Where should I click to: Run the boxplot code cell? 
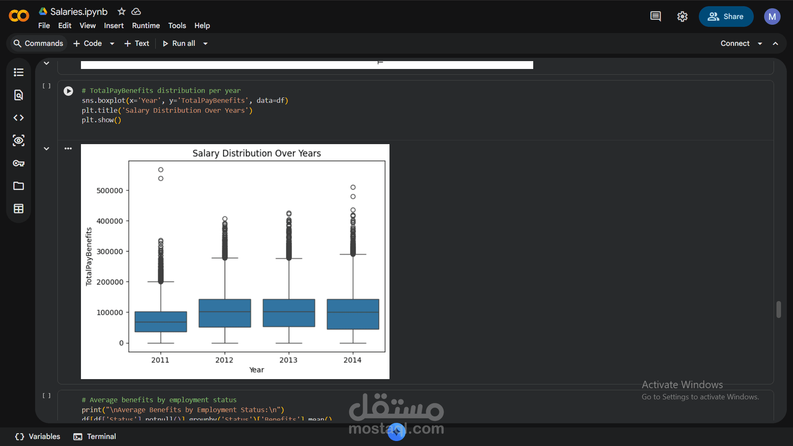[69, 91]
